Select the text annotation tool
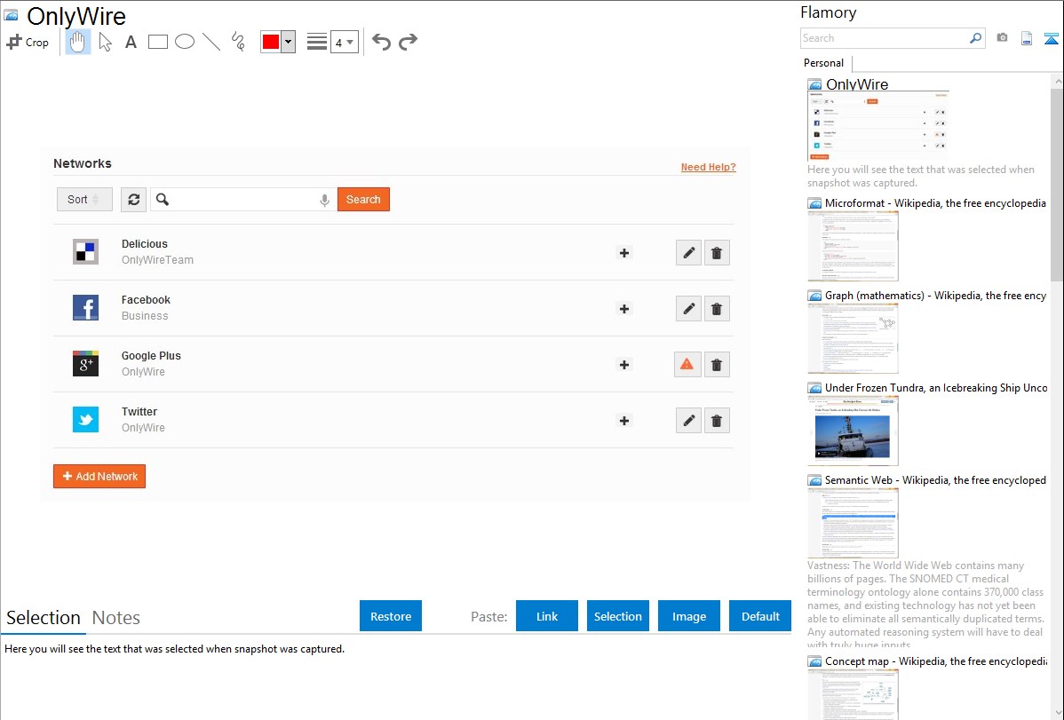Image resolution: width=1064 pixels, height=720 pixels. [x=131, y=42]
